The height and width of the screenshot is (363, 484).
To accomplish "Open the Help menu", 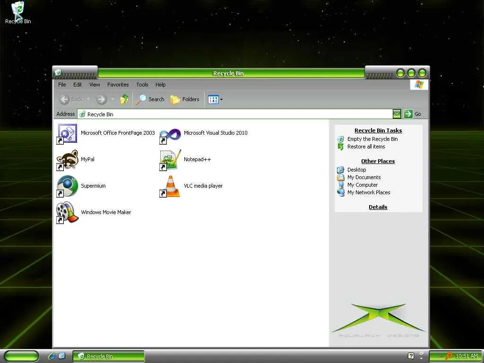I will click(161, 85).
